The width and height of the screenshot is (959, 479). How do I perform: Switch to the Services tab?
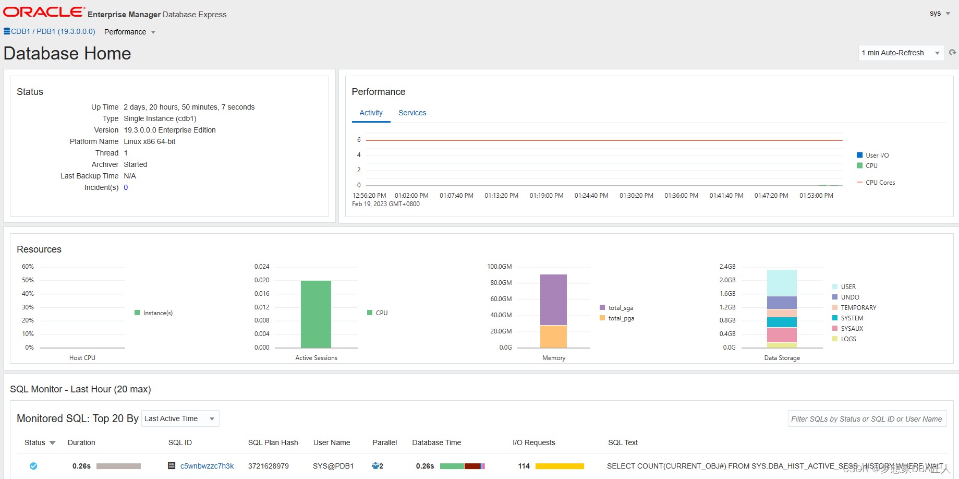click(x=412, y=113)
